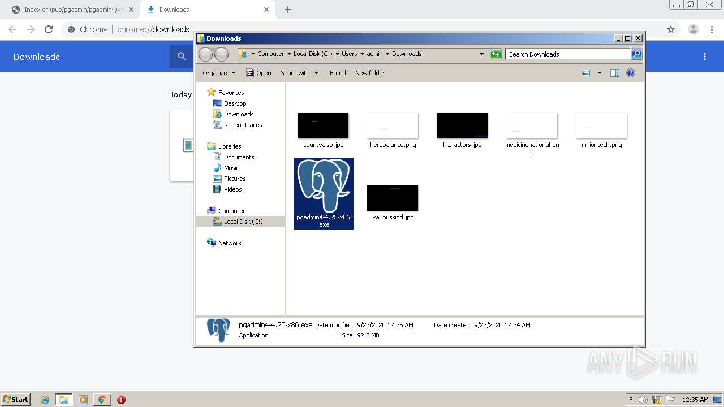Viewport: 724px width, 407px height.
Task: Open the Videos library
Action: [x=232, y=189]
